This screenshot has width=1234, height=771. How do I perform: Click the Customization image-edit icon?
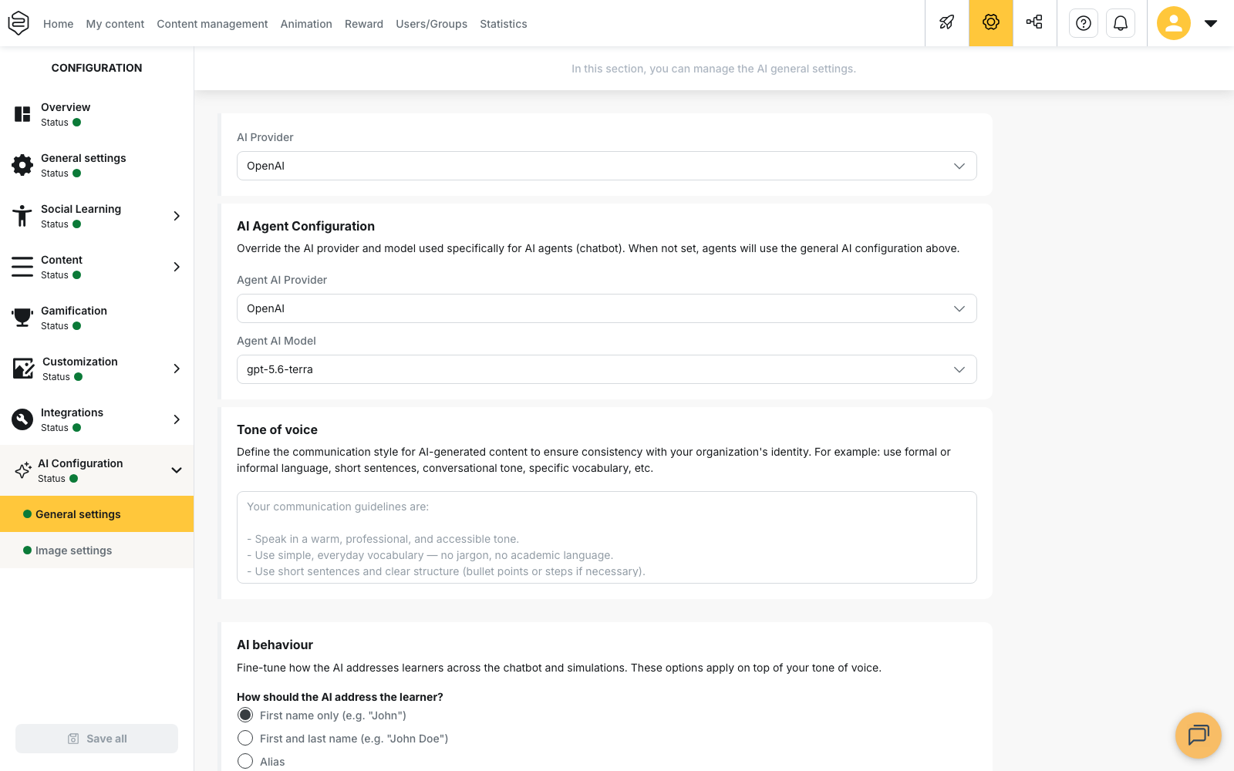point(23,369)
